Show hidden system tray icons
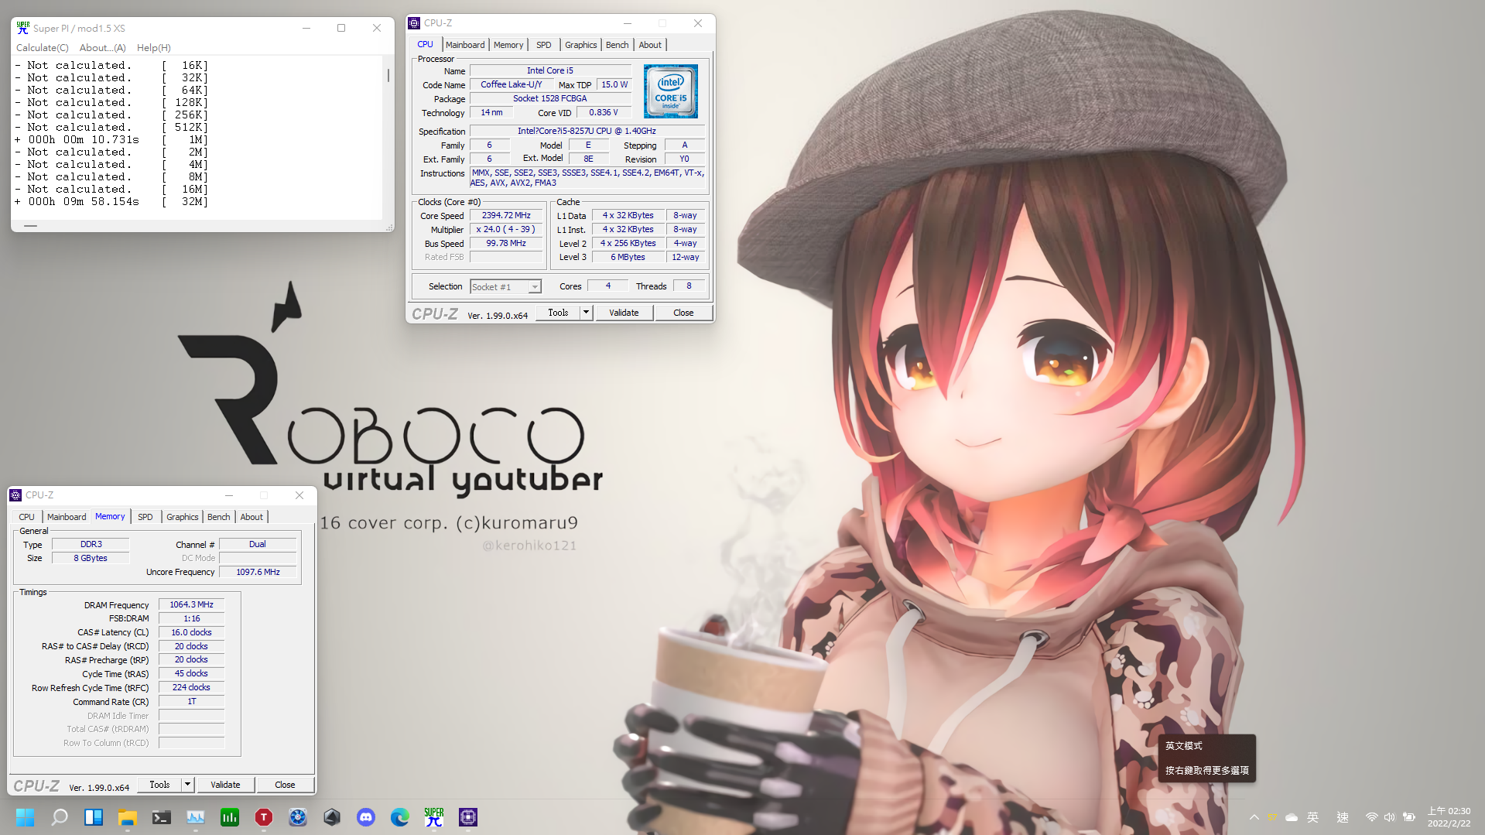 tap(1254, 817)
